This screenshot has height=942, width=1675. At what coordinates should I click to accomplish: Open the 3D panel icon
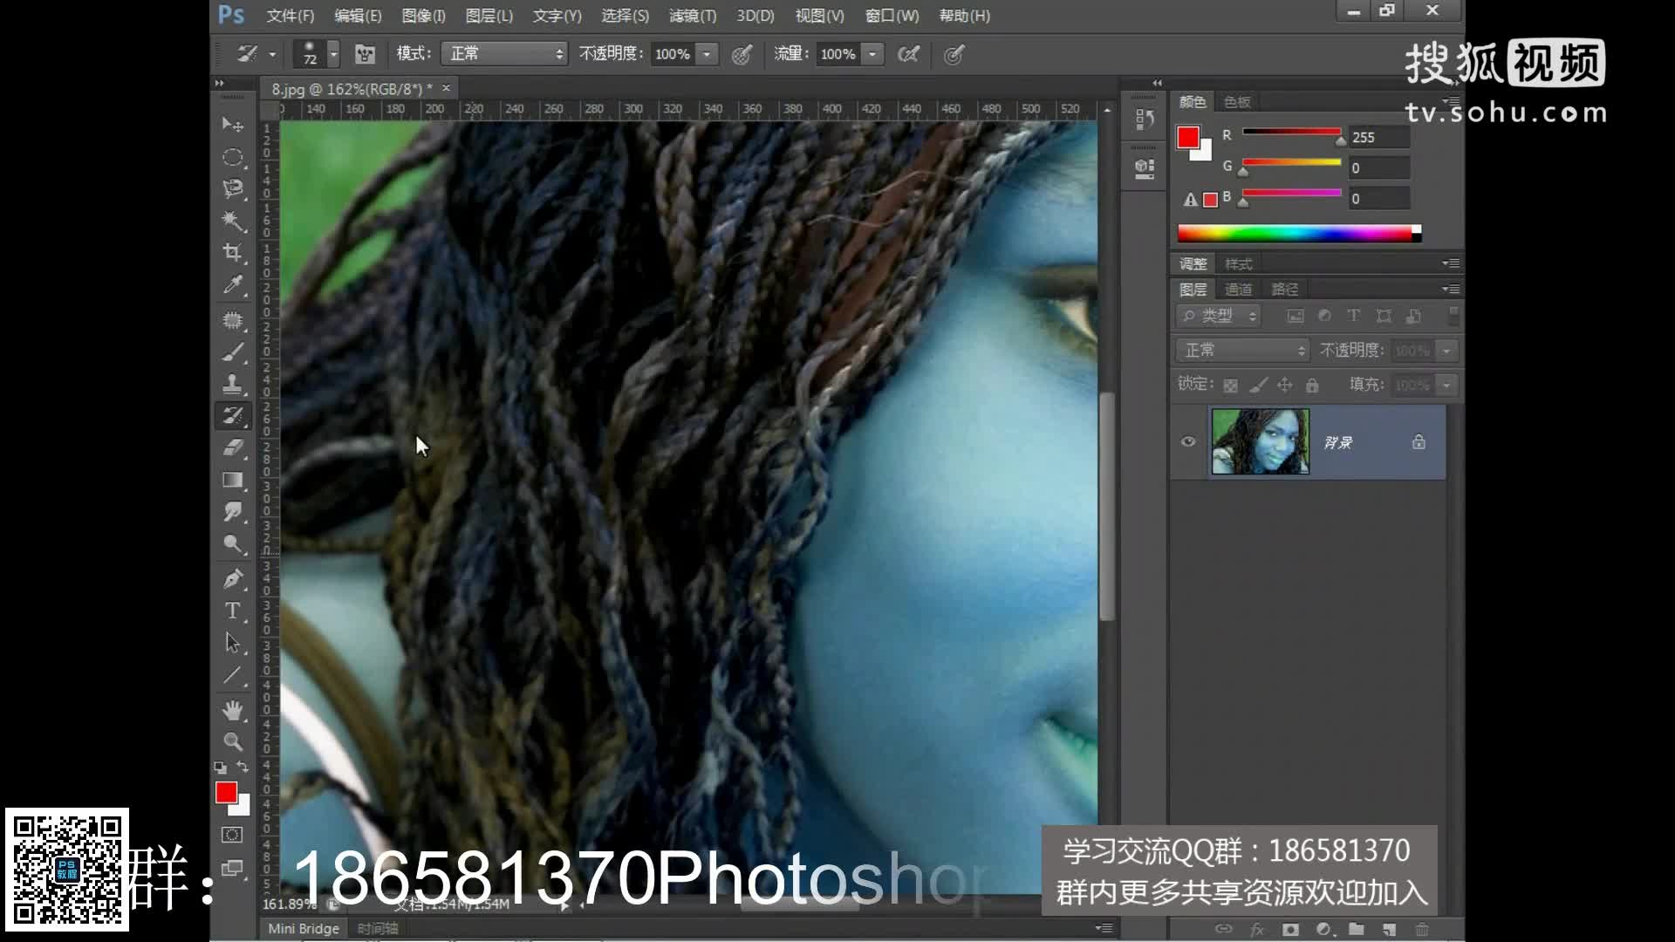pyautogui.click(x=1145, y=167)
